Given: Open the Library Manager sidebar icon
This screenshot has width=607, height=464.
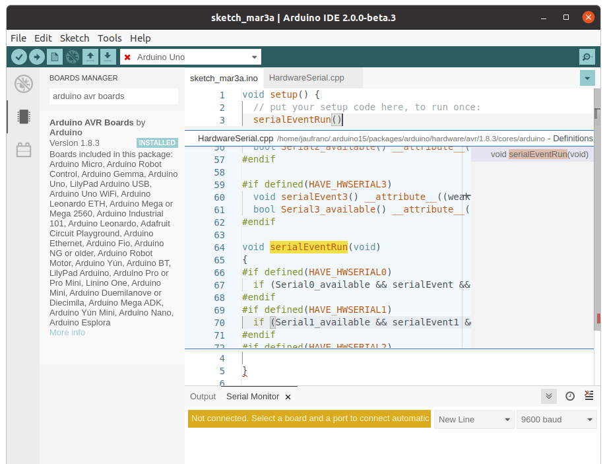Looking at the screenshot, I should click(x=24, y=150).
